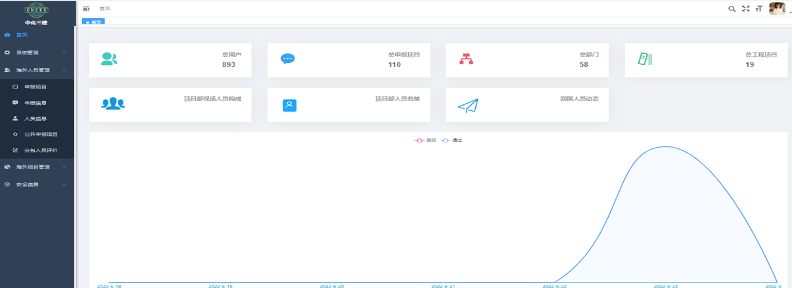Click the 回国人员动态 paper plane icon
This screenshot has height=288, width=792.
pyautogui.click(x=468, y=106)
